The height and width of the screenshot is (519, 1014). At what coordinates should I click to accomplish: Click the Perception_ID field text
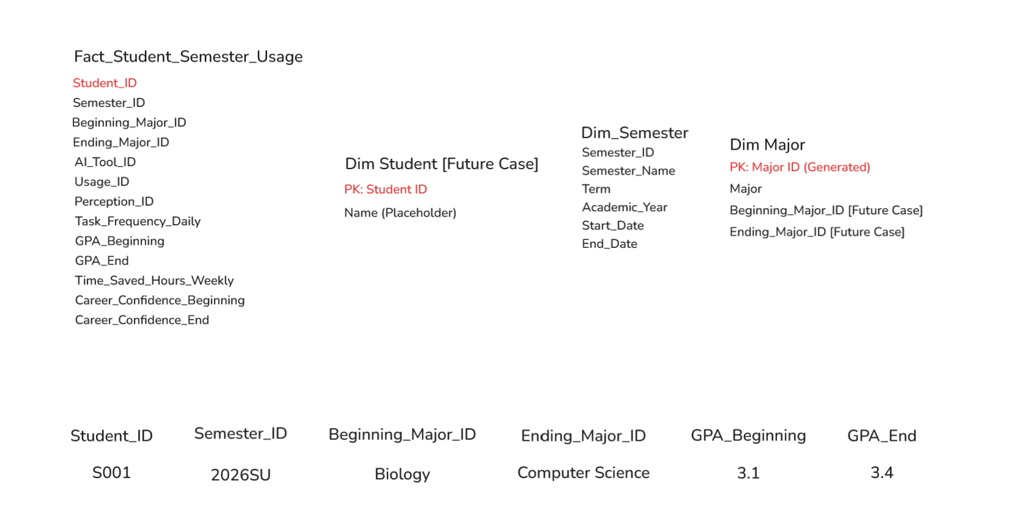click(114, 201)
